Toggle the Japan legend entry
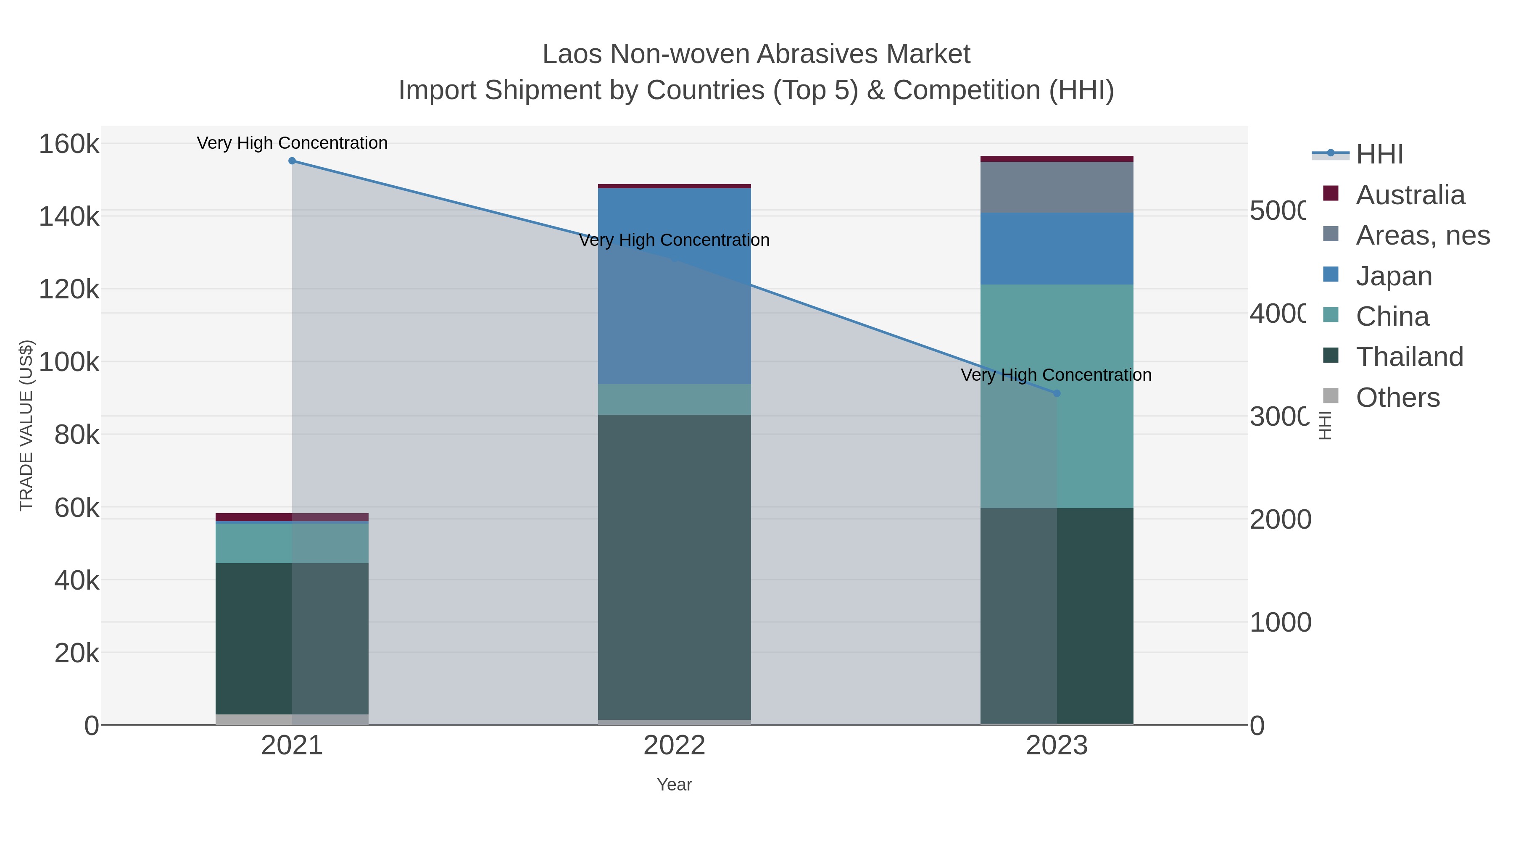The width and height of the screenshot is (1513, 851). [1377, 275]
